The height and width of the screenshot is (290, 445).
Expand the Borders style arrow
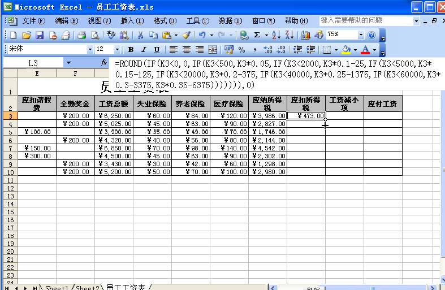point(336,50)
